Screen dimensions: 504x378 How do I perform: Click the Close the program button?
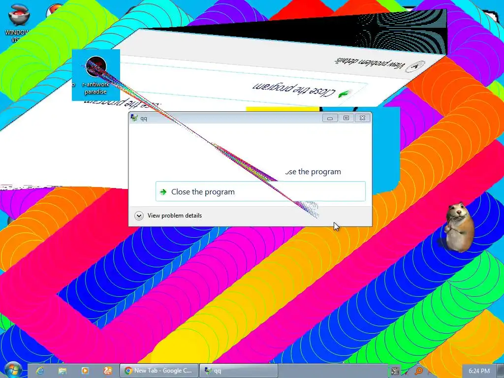click(x=260, y=191)
